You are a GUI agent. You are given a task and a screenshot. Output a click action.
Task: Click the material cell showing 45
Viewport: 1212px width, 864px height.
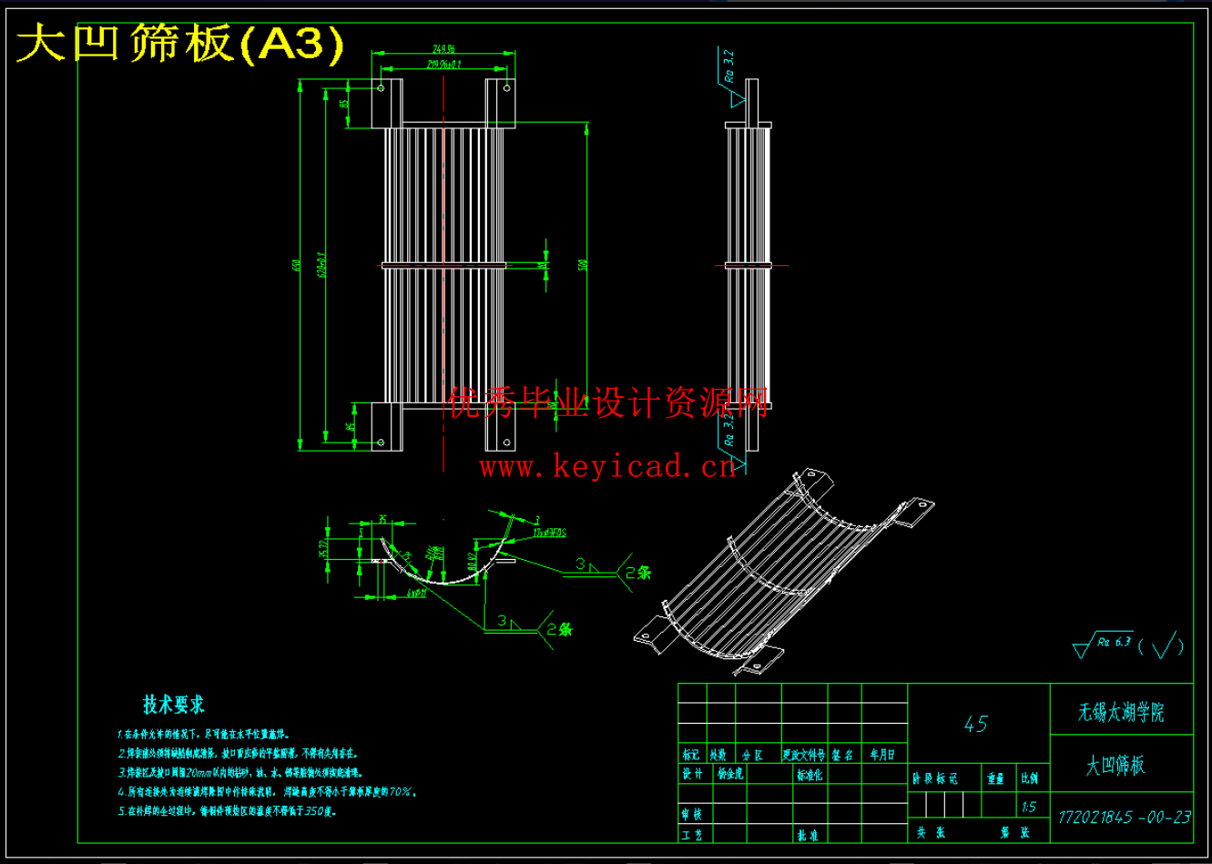tap(976, 724)
